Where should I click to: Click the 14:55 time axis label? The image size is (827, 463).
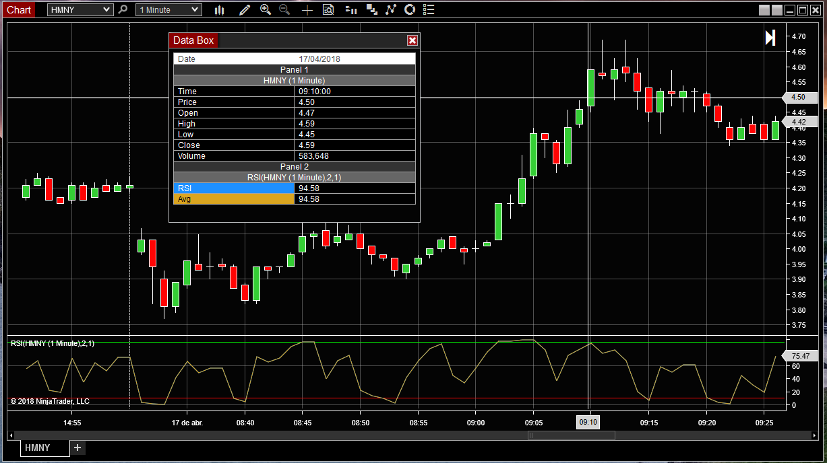coord(72,423)
